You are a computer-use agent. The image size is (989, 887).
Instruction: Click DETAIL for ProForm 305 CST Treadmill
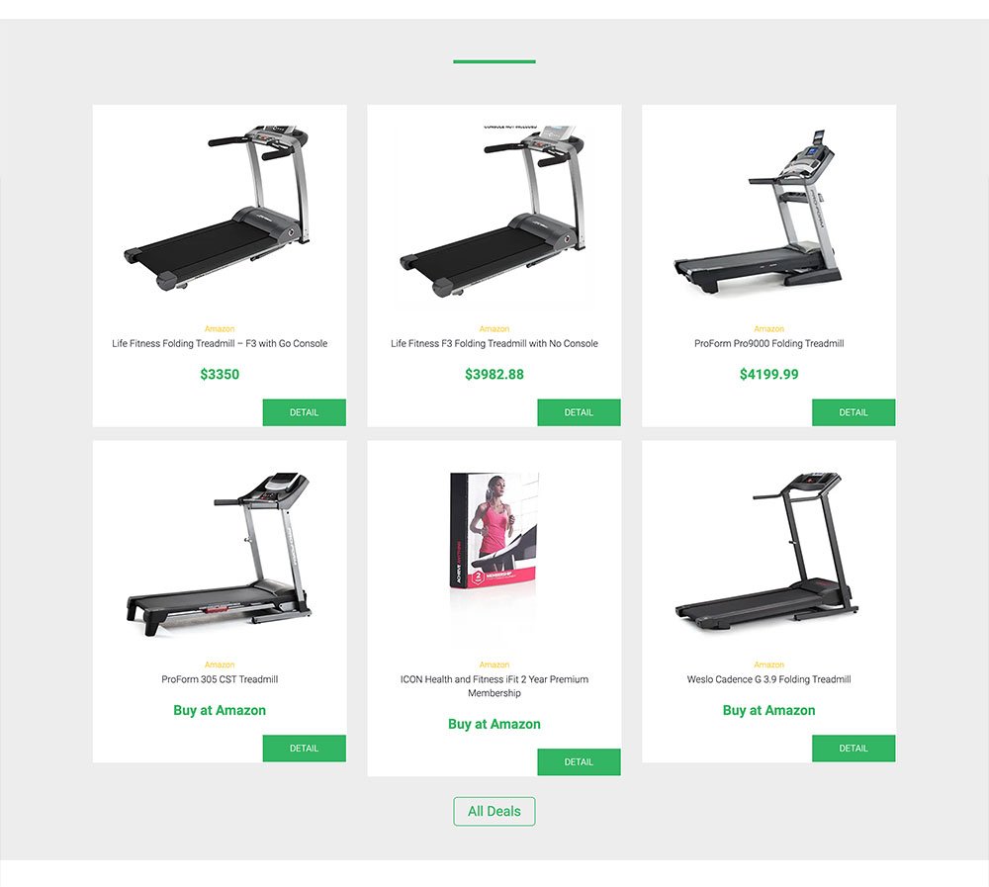pyautogui.click(x=304, y=749)
